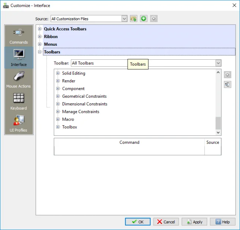Collapse the Toolbars tree node

40,52
